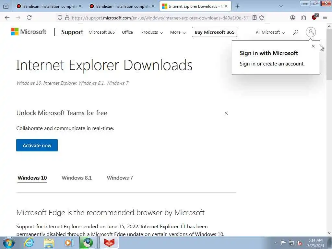The height and width of the screenshot is (249, 332).
Task: Open a new tab with the plus button
Action: 238,6
